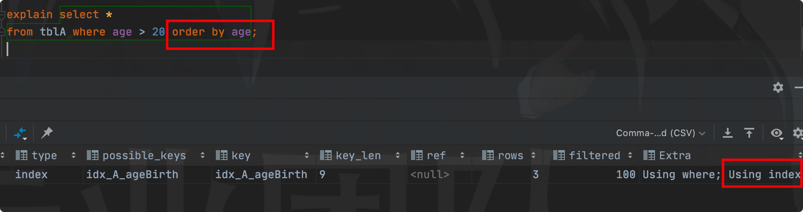803x212 pixels.
Task: Click the compare/transpose arrows icon
Action: [20, 133]
